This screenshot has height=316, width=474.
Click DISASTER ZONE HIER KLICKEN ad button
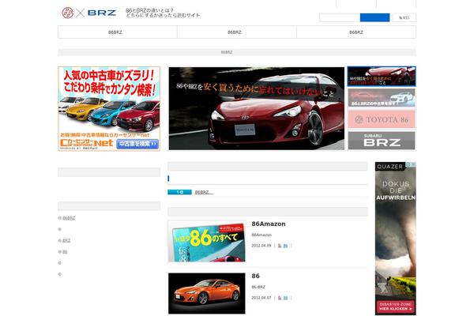pos(396,307)
